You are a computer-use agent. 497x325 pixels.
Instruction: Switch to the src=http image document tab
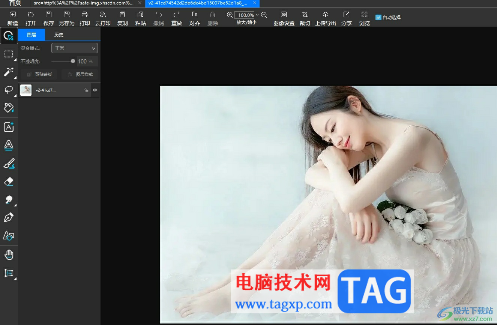[x=84, y=3]
